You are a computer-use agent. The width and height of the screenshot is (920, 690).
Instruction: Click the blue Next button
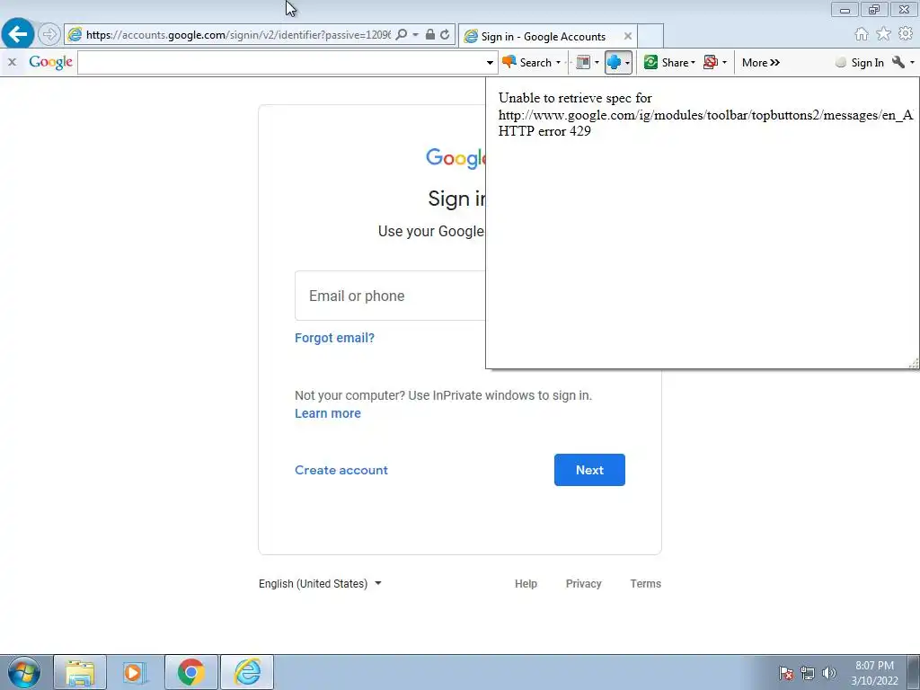tap(589, 470)
